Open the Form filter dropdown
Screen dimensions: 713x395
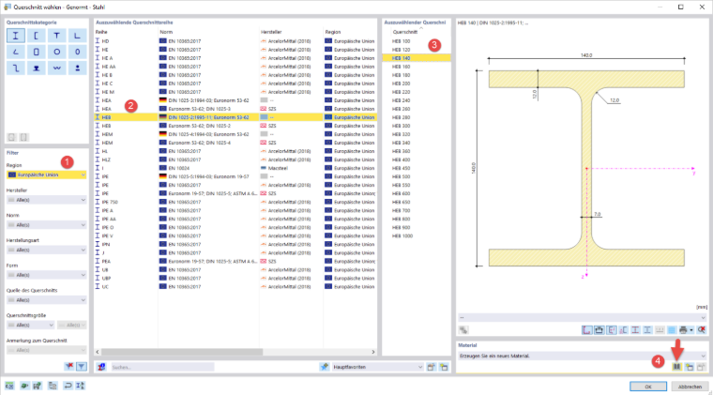46,275
